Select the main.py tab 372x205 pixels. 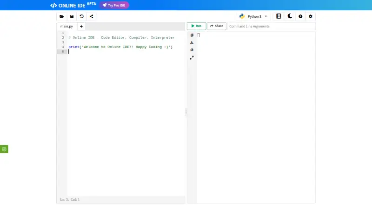pyautogui.click(x=66, y=27)
